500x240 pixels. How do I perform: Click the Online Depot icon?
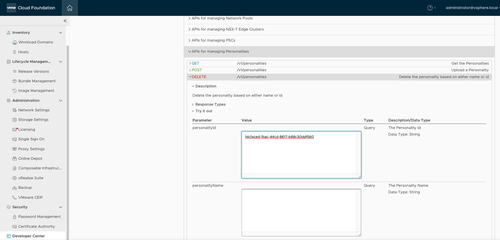tap(14, 159)
